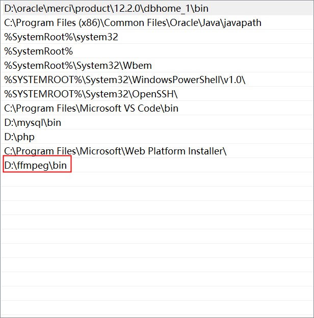
Task: Select the Oracle Java javapath entry
Action: [x=157, y=22]
